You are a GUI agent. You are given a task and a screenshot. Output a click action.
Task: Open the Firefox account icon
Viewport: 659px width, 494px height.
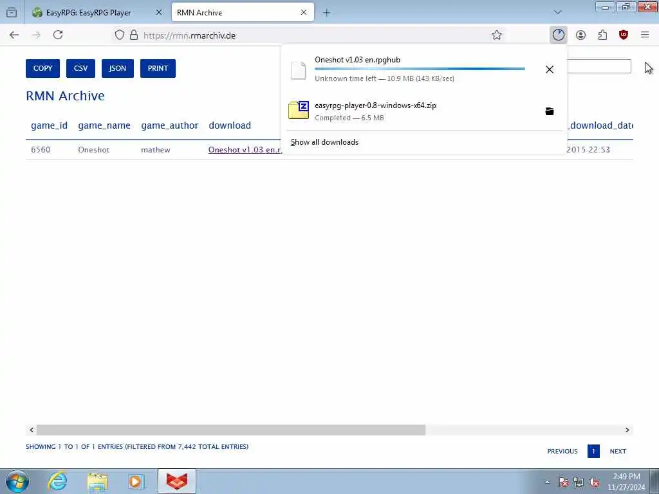(580, 35)
